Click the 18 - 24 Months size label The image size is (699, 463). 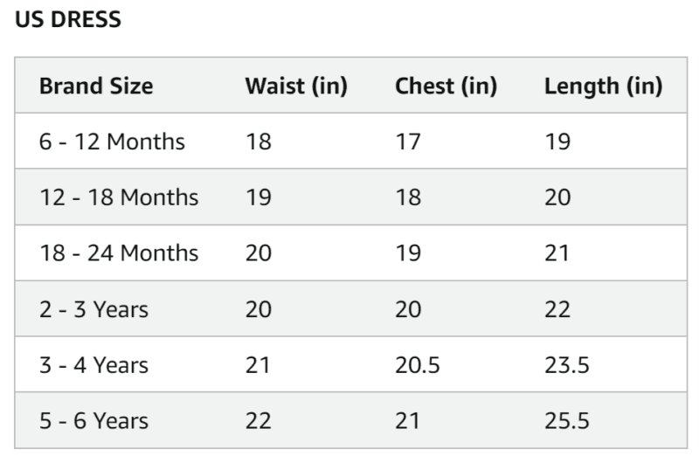coord(119,252)
